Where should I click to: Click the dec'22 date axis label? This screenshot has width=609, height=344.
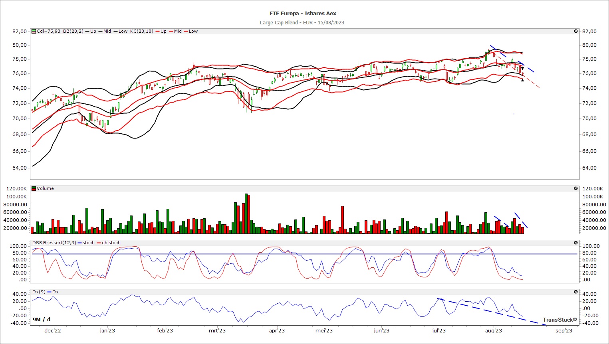pyautogui.click(x=53, y=330)
